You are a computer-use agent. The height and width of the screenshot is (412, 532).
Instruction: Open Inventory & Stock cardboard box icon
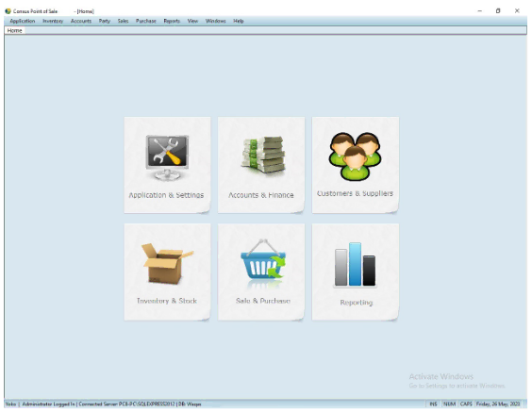click(x=167, y=263)
